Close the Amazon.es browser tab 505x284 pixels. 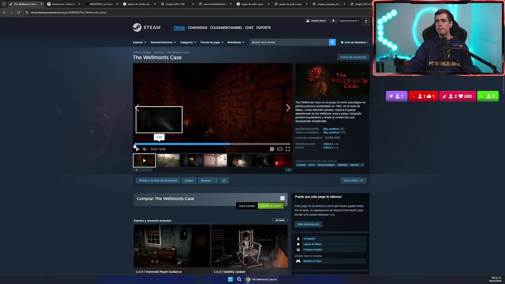[x=79, y=4]
